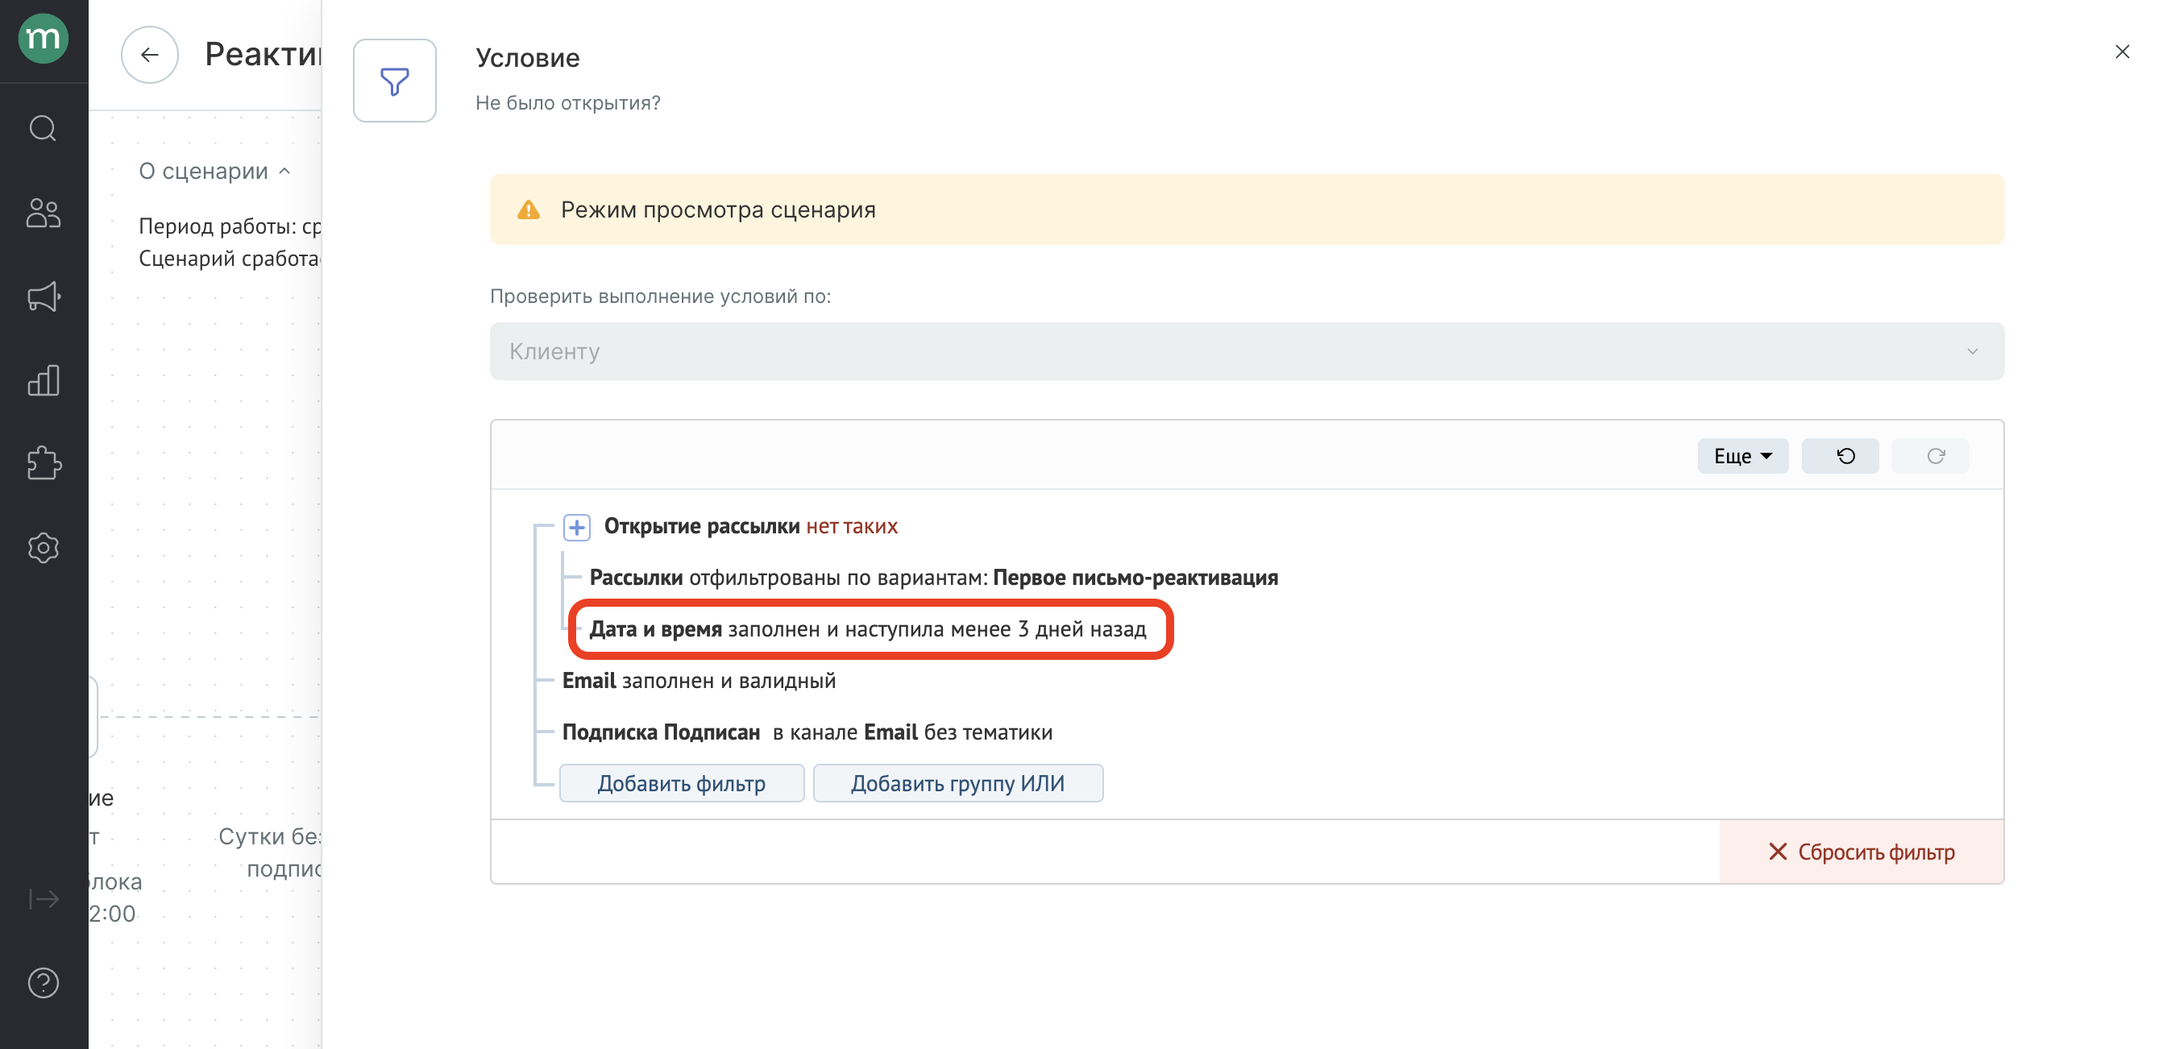Click the нет таких condition
The height and width of the screenshot is (1049, 2171).
click(x=851, y=527)
